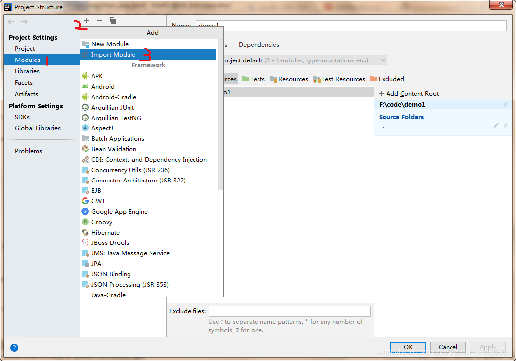The image size is (516, 361).
Task: Open Artifacts in the sidebar
Action: [x=26, y=94]
